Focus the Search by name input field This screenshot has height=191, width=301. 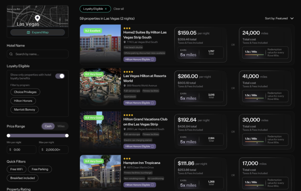[38, 54]
